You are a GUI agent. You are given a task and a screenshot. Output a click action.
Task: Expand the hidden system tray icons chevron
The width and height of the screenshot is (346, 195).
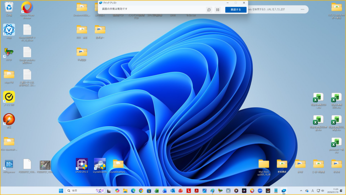click(301, 191)
